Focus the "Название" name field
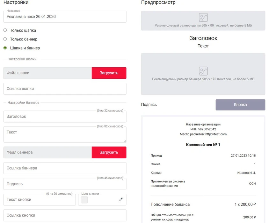This screenshot has width=269, height=223. coord(65,17)
